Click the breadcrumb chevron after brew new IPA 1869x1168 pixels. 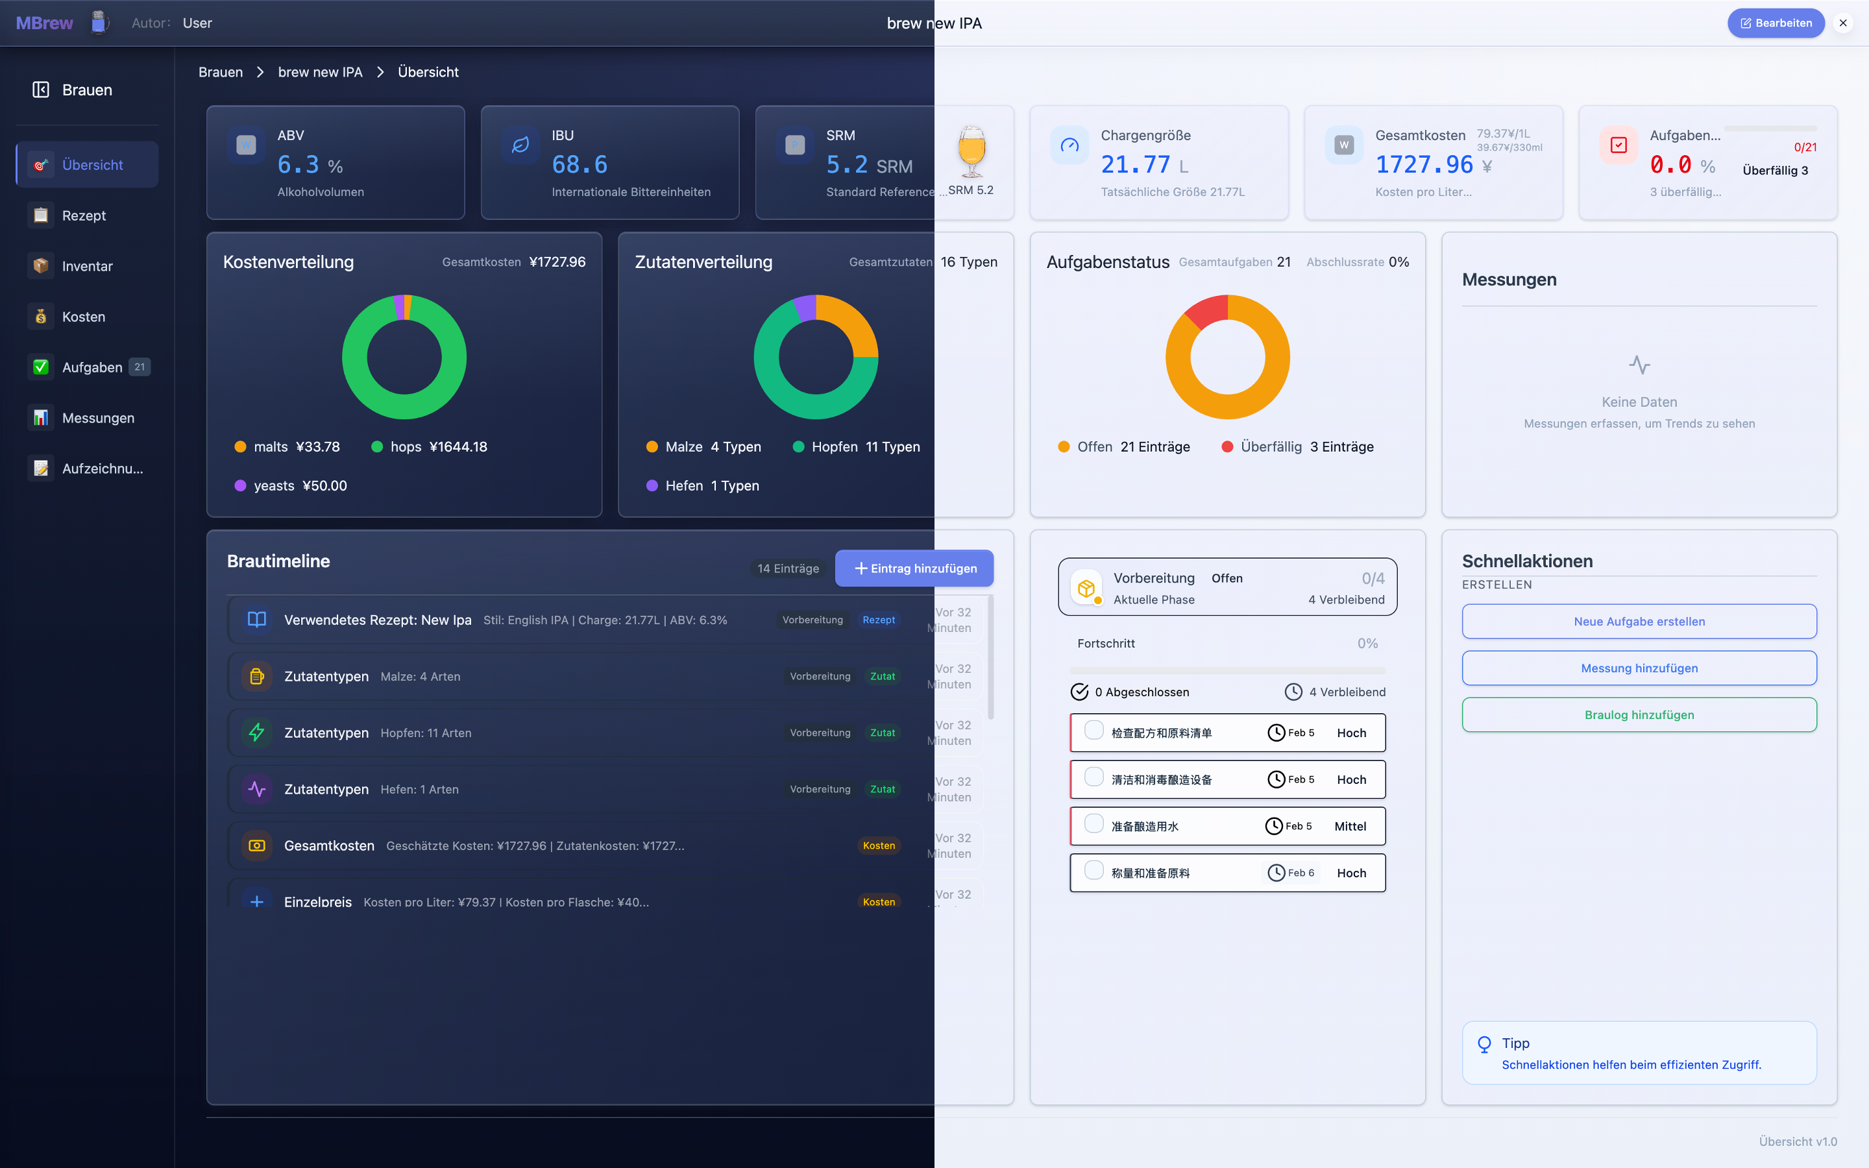pyautogui.click(x=380, y=72)
